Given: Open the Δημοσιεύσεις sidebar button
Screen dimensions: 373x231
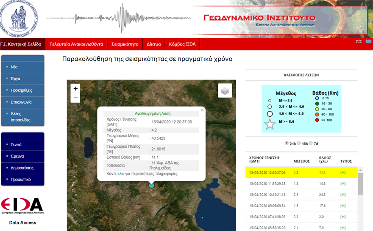Looking at the screenshot, I should point(22,168).
